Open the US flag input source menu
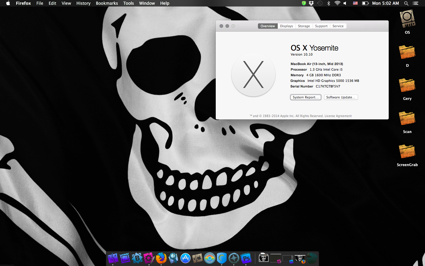Viewport: 425px width, 266px height. click(x=355, y=3)
